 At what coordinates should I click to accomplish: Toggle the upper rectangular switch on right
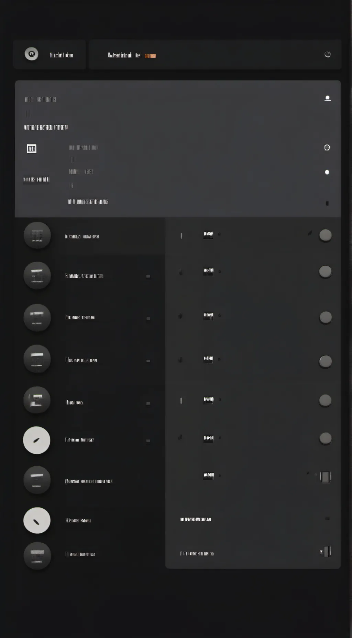coord(326,477)
